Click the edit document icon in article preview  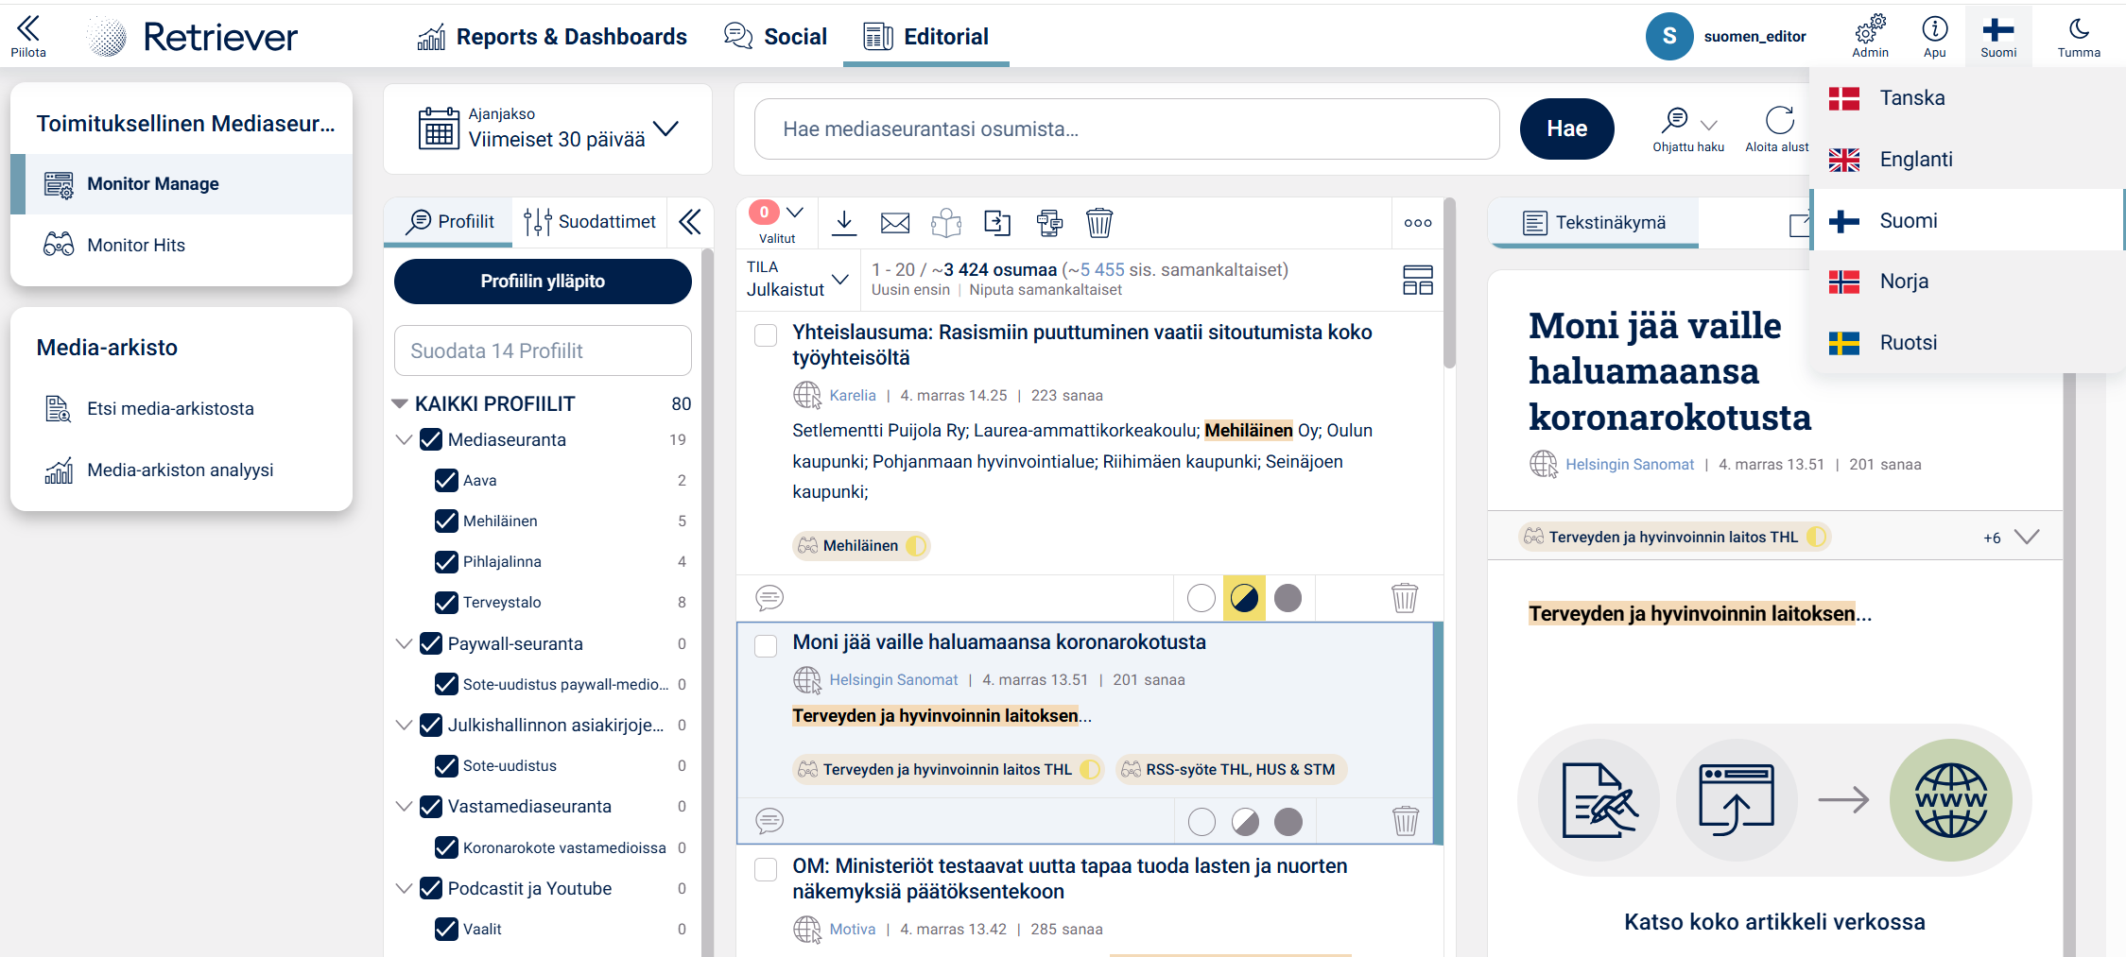point(1599,800)
